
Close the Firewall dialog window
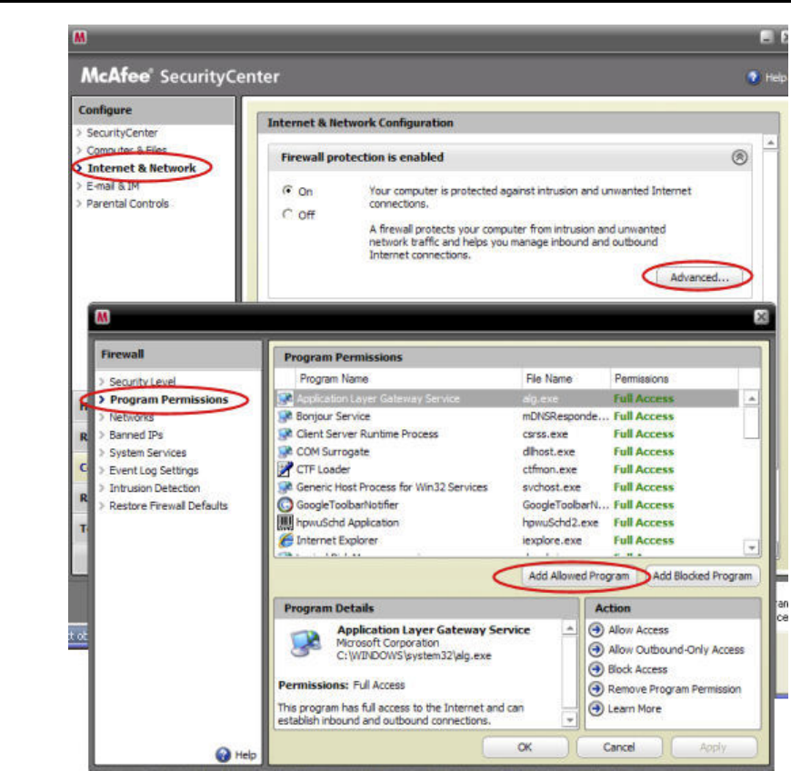[761, 317]
